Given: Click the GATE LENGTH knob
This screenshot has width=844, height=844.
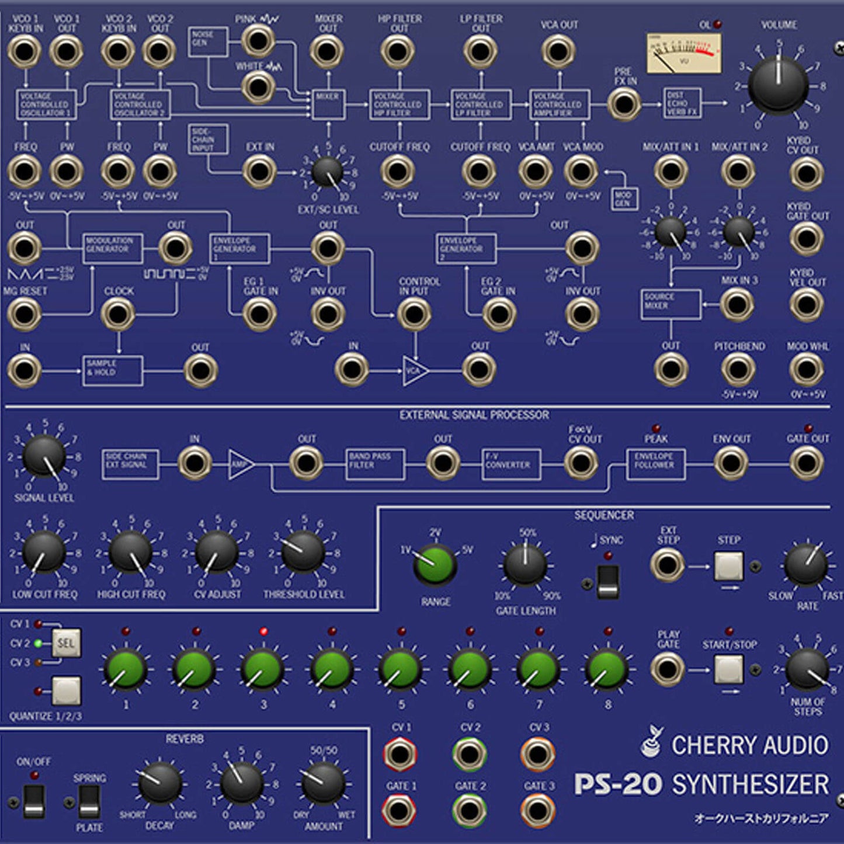Looking at the screenshot, I should pyautogui.click(x=526, y=565).
